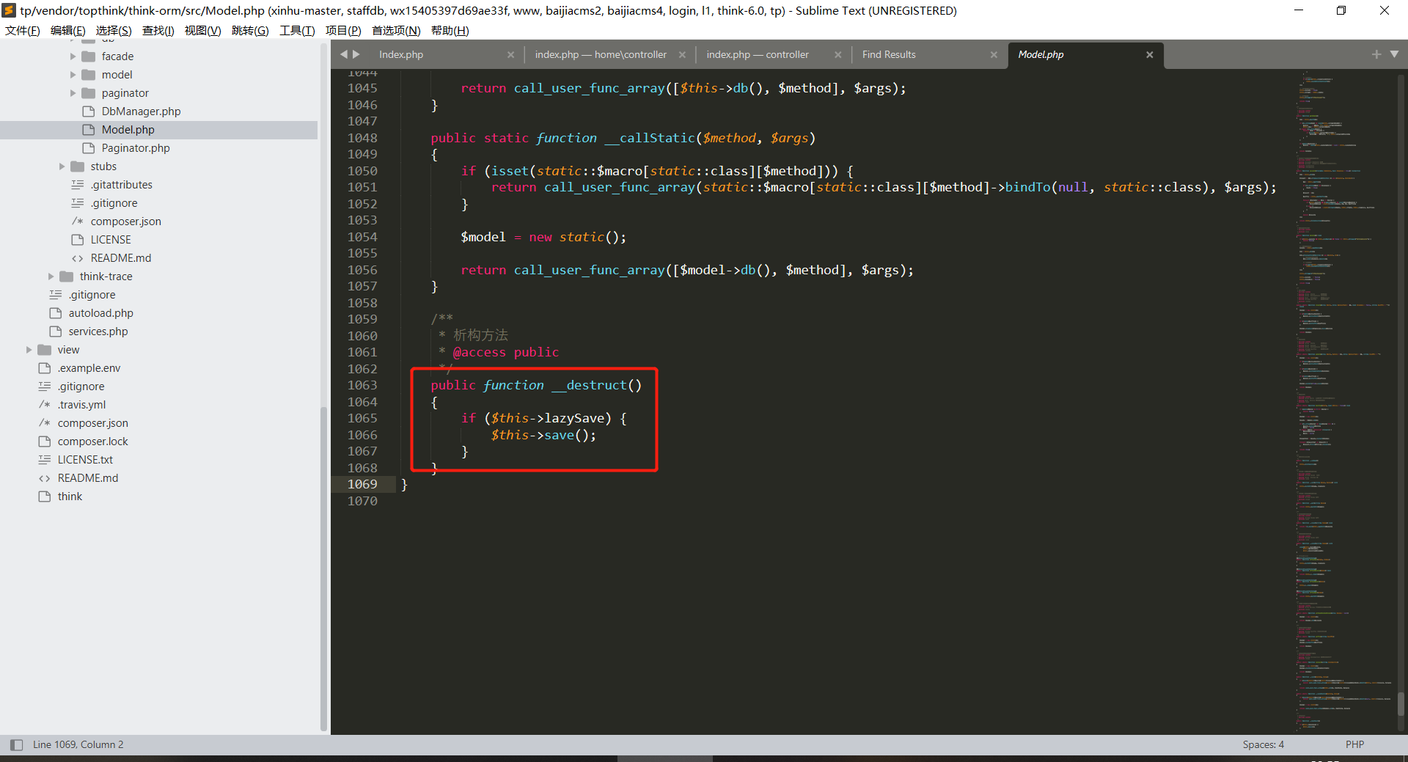Screen dimensions: 1408x762
Task: Open the 查找(I) menu
Action: [x=158, y=30]
